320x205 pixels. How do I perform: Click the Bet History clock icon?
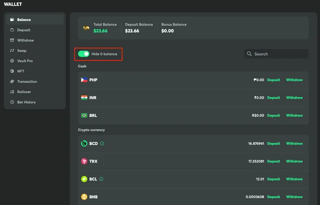point(12,102)
